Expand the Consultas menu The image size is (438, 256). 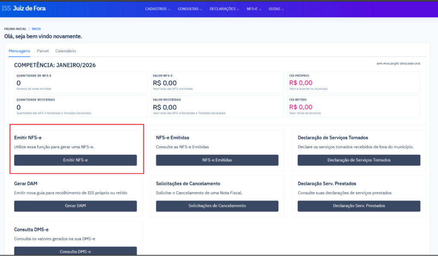coord(190,9)
